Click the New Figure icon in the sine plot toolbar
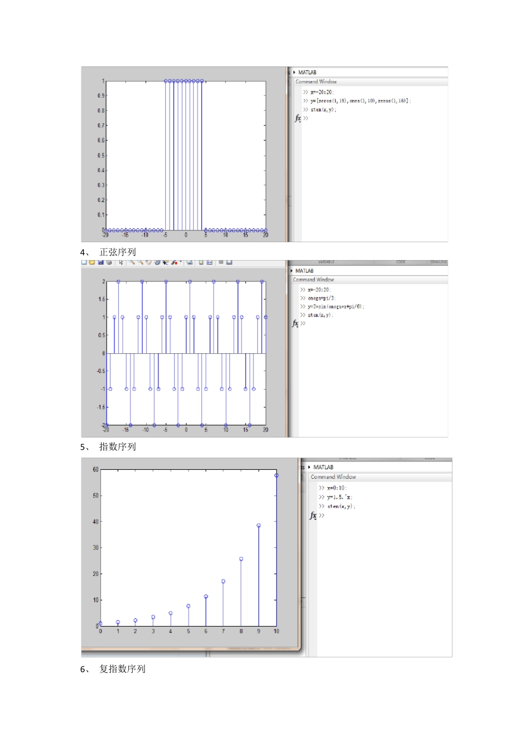 click(x=84, y=262)
